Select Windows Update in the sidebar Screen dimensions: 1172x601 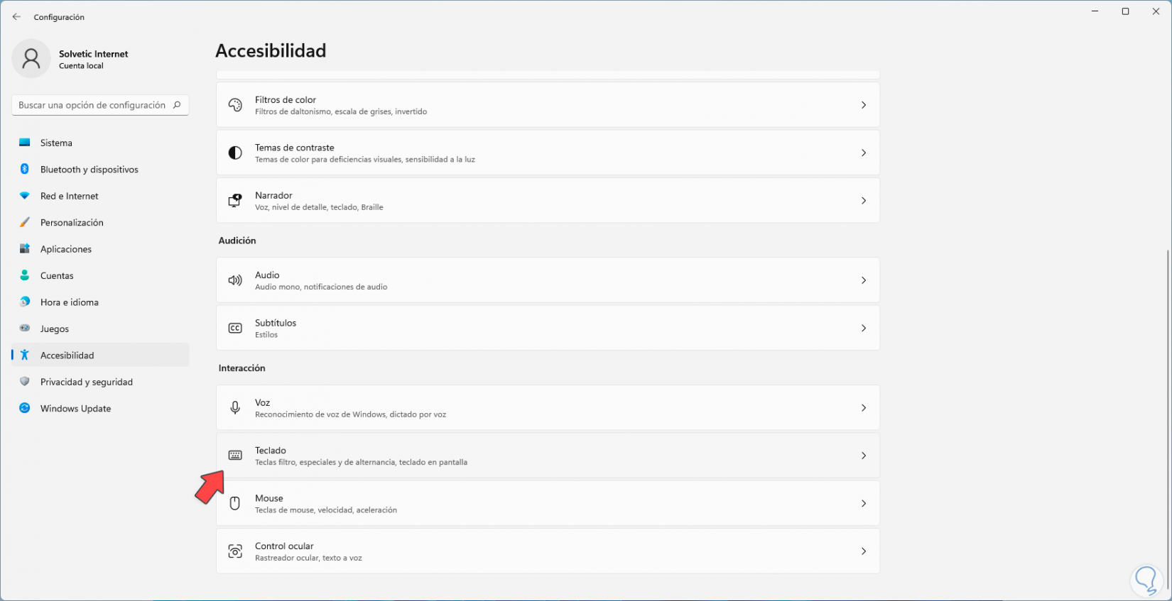pyautogui.click(x=75, y=409)
